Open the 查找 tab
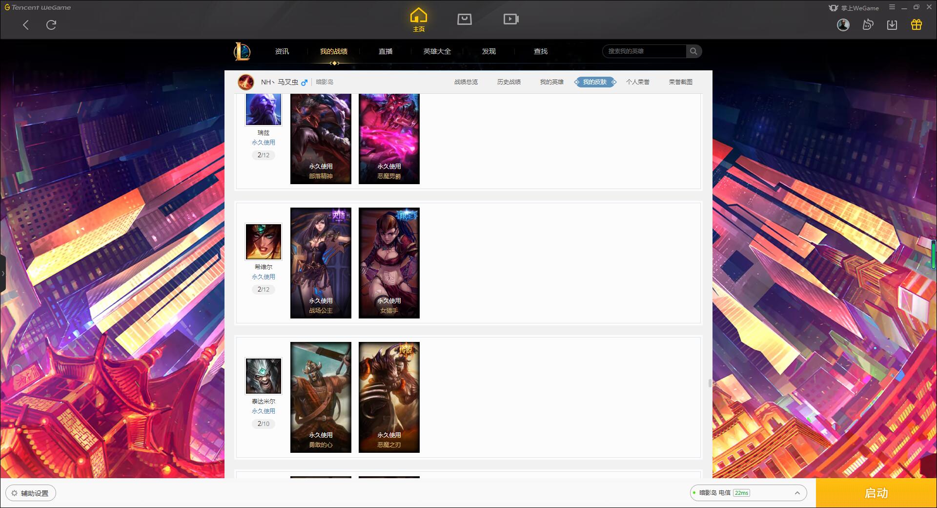 click(x=541, y=51)
